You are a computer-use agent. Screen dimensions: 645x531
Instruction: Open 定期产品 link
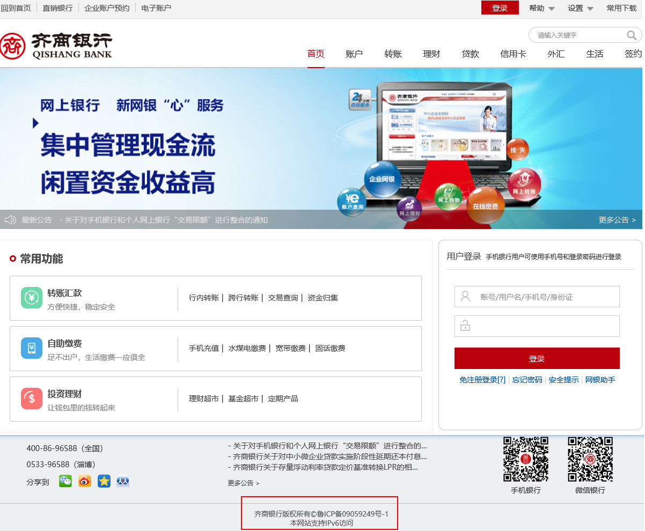pyautogui.click(x=283, y=399)
